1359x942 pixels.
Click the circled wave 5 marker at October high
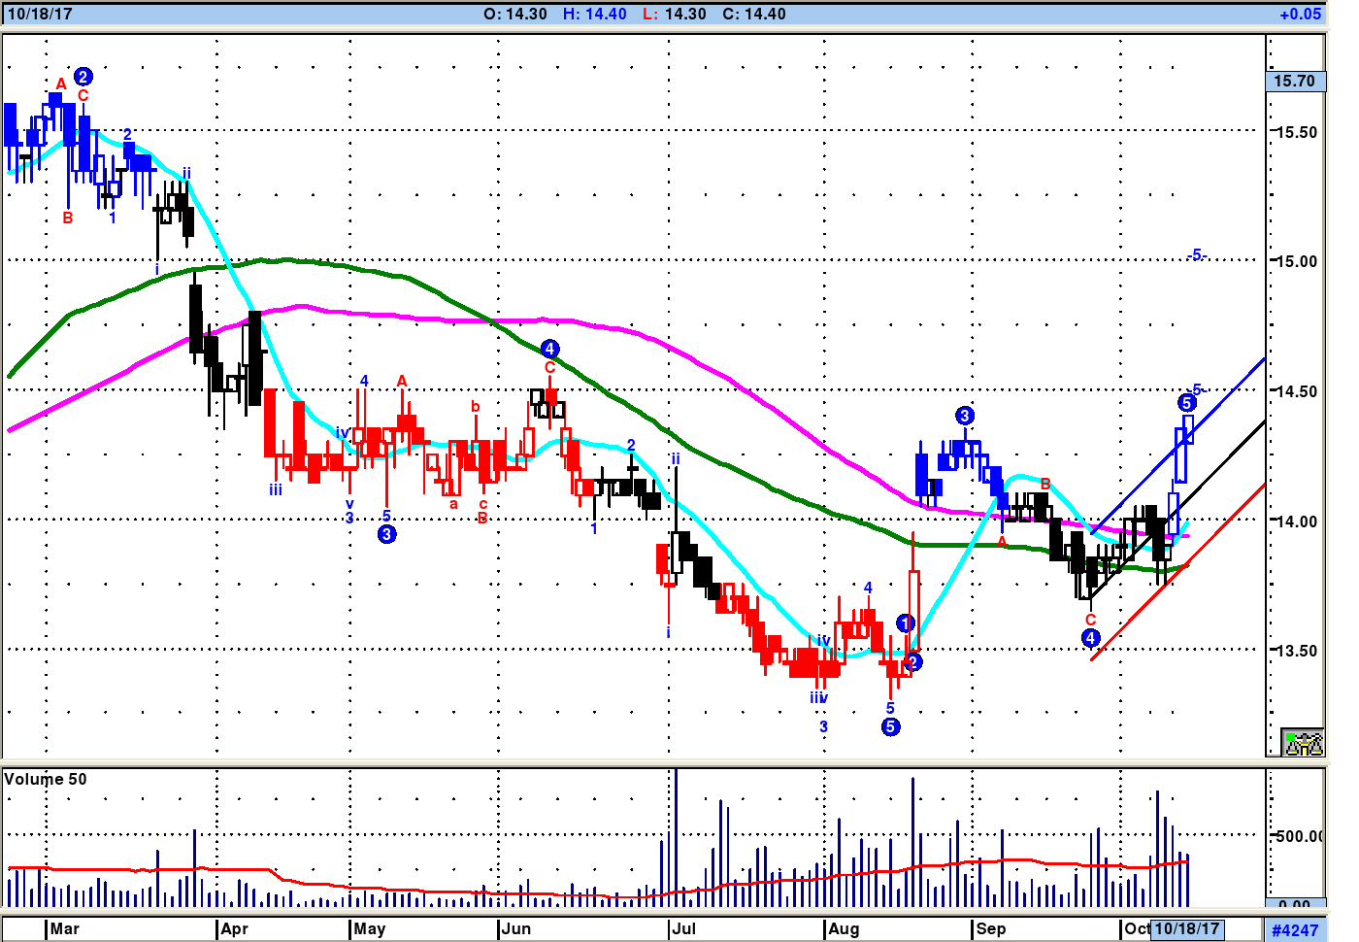coord(1186,403)
